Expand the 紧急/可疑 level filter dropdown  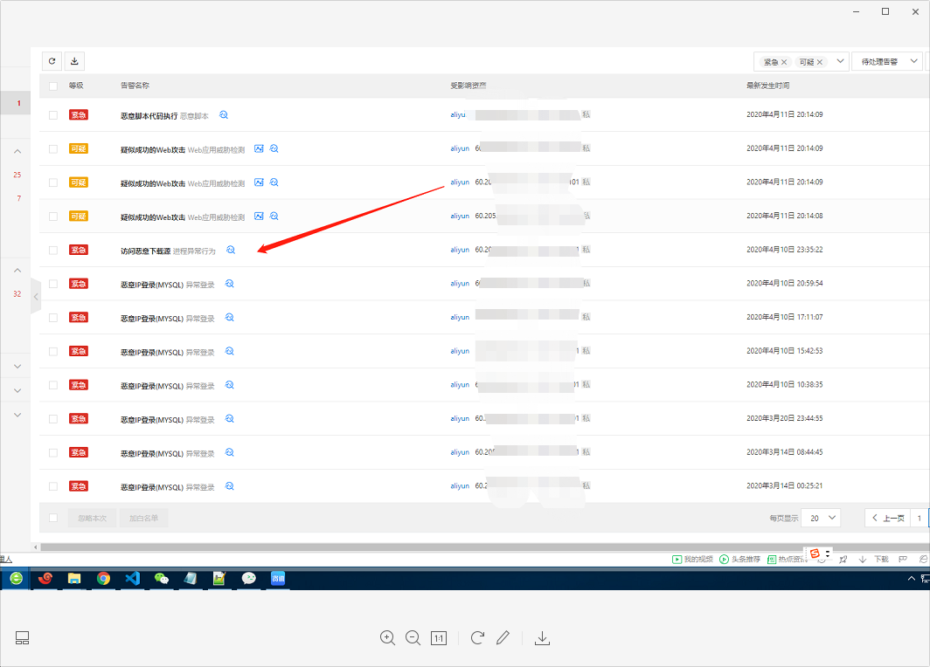tap(840, 61)
